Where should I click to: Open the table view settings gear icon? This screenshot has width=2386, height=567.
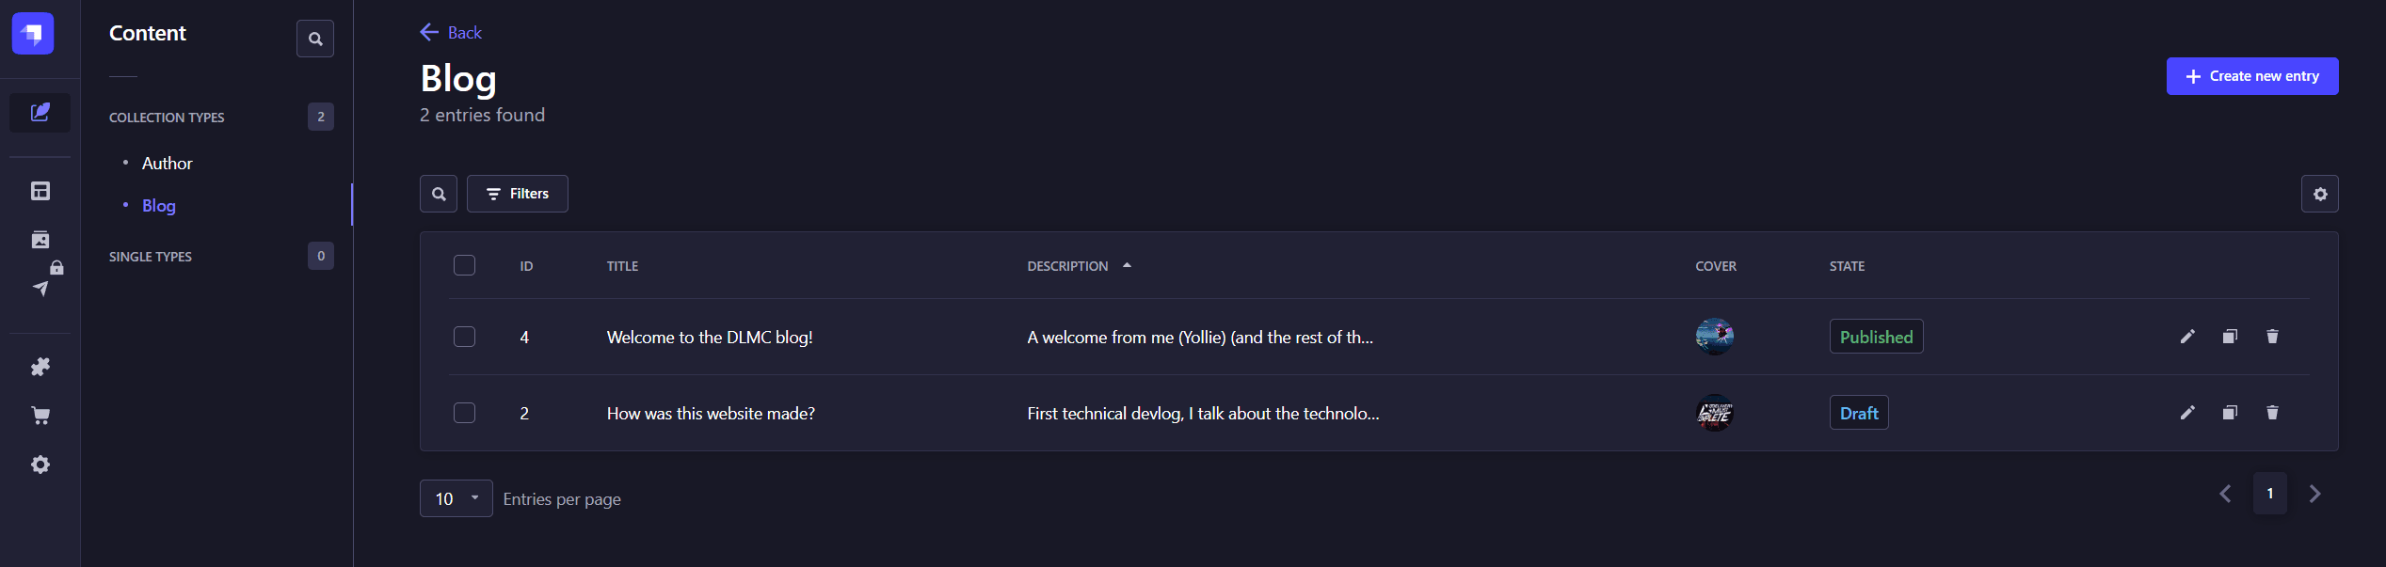click(2320, 193)
